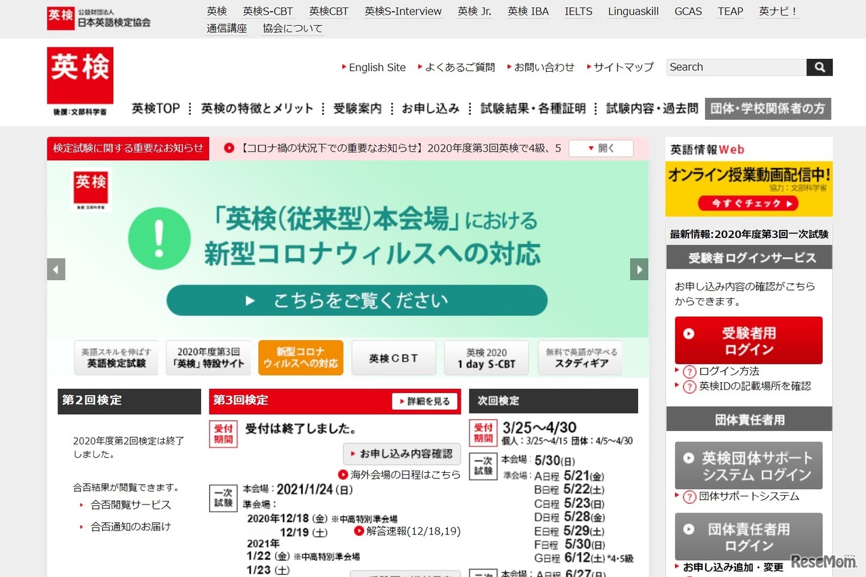The width and height of the screenshot is (866, 577).
Task: Click the search magnifier icon button
Action: coord(819,68)
